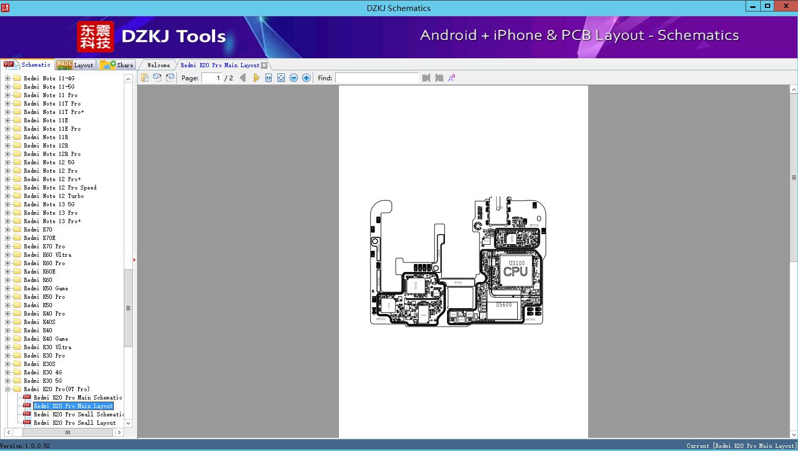Expand the Redmi Note 12 Turbo folder

pyautogui.click(x=8, y=196)
